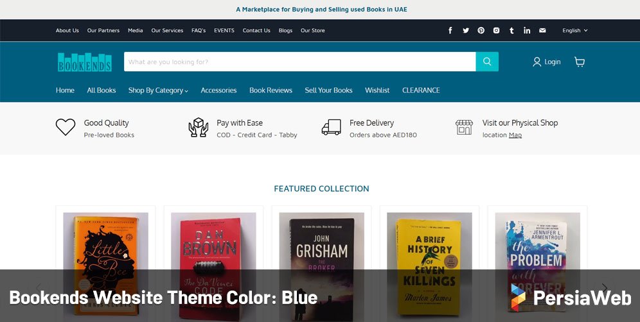Open the English language dropdown
This screenshot has height=322, width=640.
574,31
